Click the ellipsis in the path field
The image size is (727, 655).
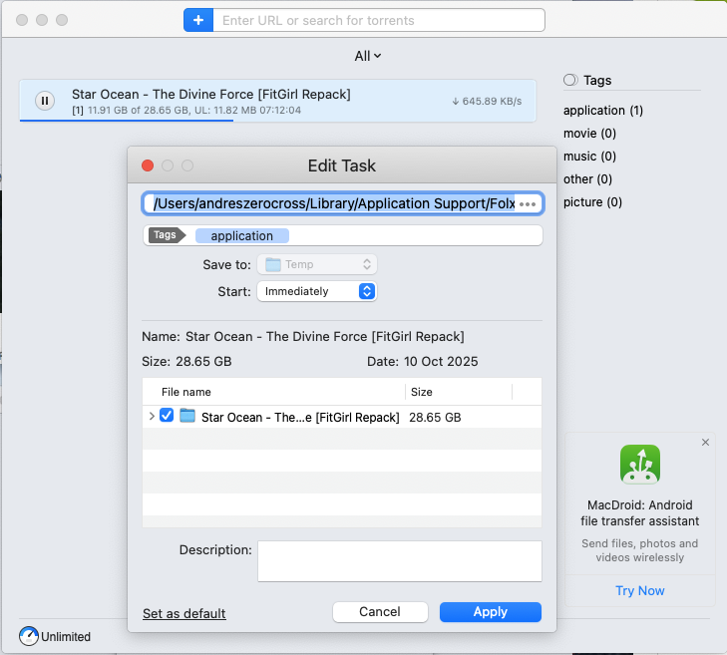pyautogui.click(x=528, y=204)
